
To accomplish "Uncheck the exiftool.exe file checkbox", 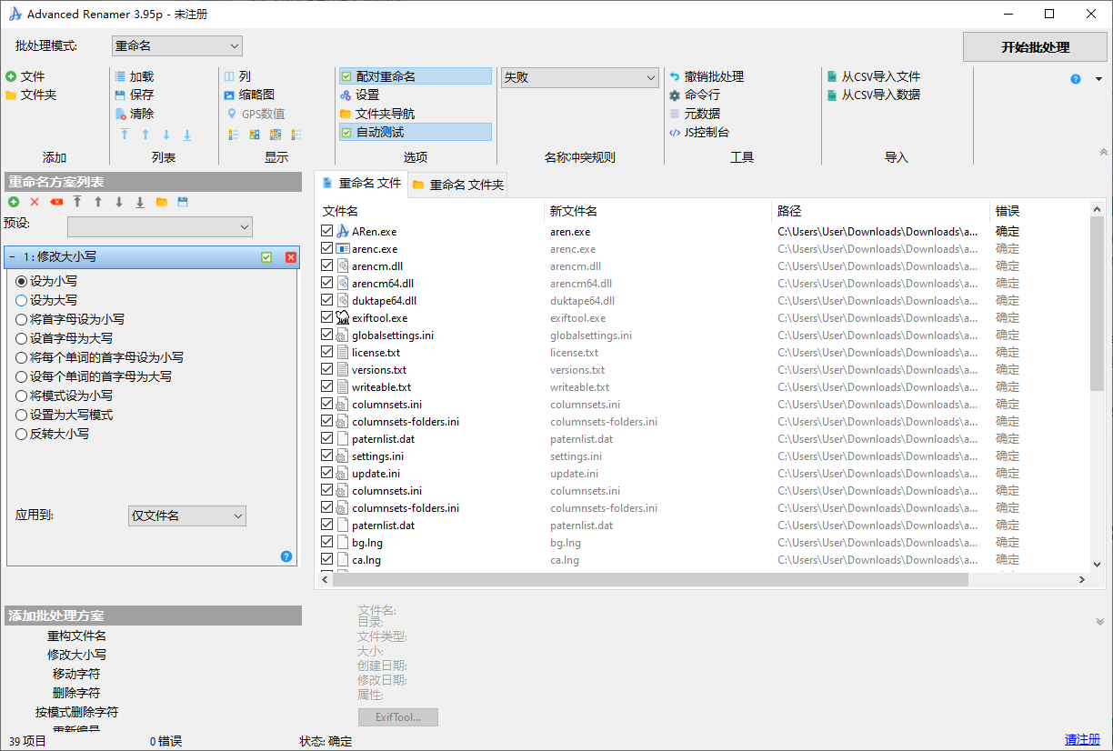I will [327, 318].
